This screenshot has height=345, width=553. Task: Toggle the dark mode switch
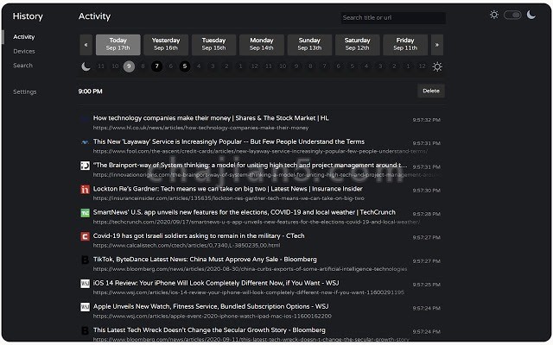(512, 15)
